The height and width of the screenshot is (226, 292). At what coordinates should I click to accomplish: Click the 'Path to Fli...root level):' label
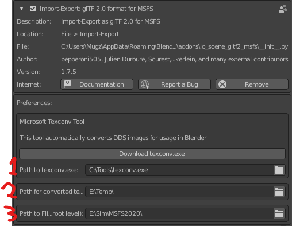(51, 213)
